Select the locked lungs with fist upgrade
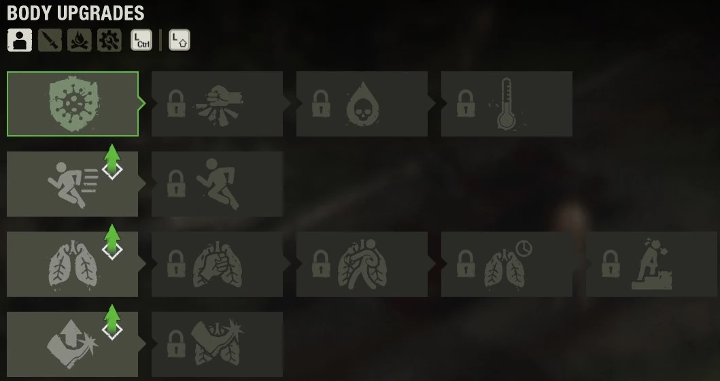Screen dimensions: 720x381 (x=217, y=264)
